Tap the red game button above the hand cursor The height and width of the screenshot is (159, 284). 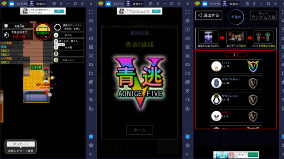[x=46, y=92]
